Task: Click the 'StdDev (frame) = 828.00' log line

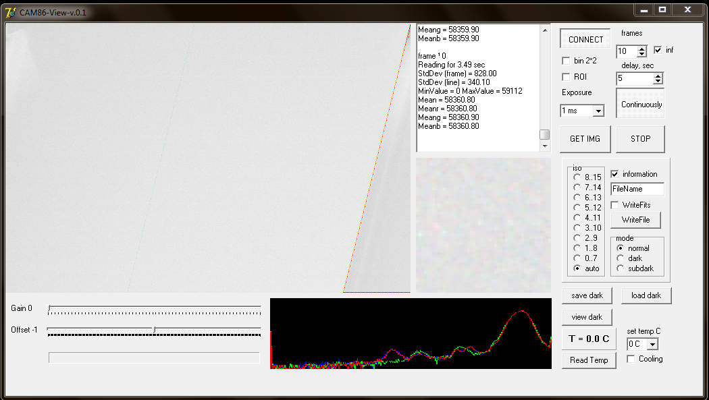Action: (x=457, y=74)
